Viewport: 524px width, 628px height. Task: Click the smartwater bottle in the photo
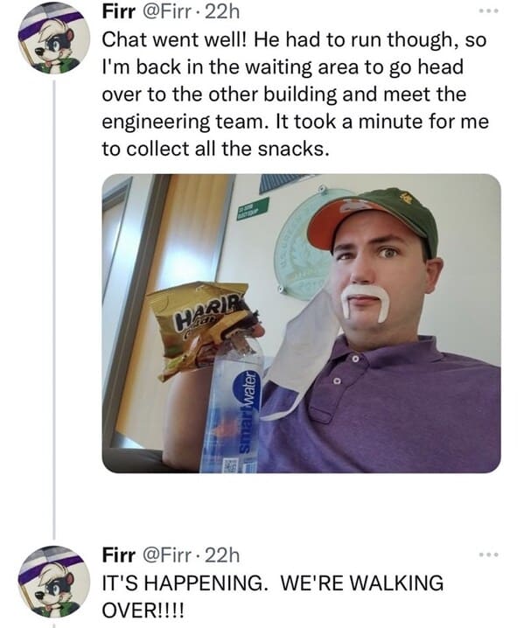(x=233, y=404)
